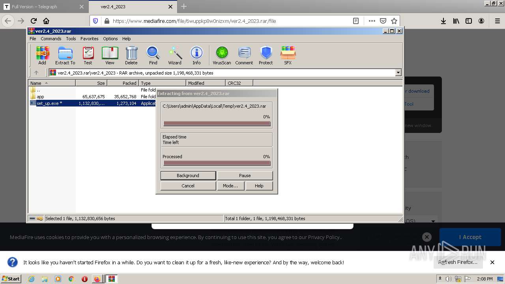Click the Test archive icon
Screen dimensions: 505x284
(x=88, y=55)
